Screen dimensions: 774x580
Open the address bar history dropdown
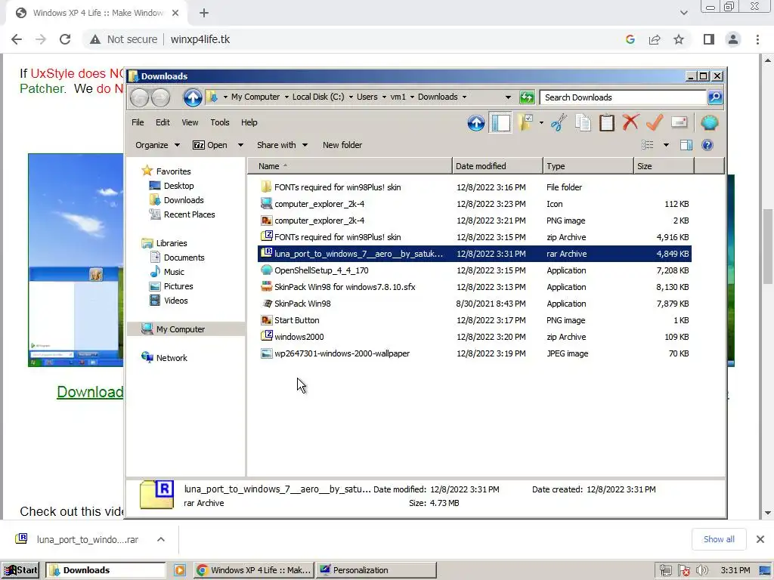point(508,97)
